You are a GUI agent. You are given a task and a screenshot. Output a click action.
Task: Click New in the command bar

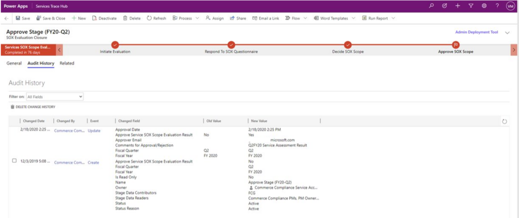coord(79,19)
